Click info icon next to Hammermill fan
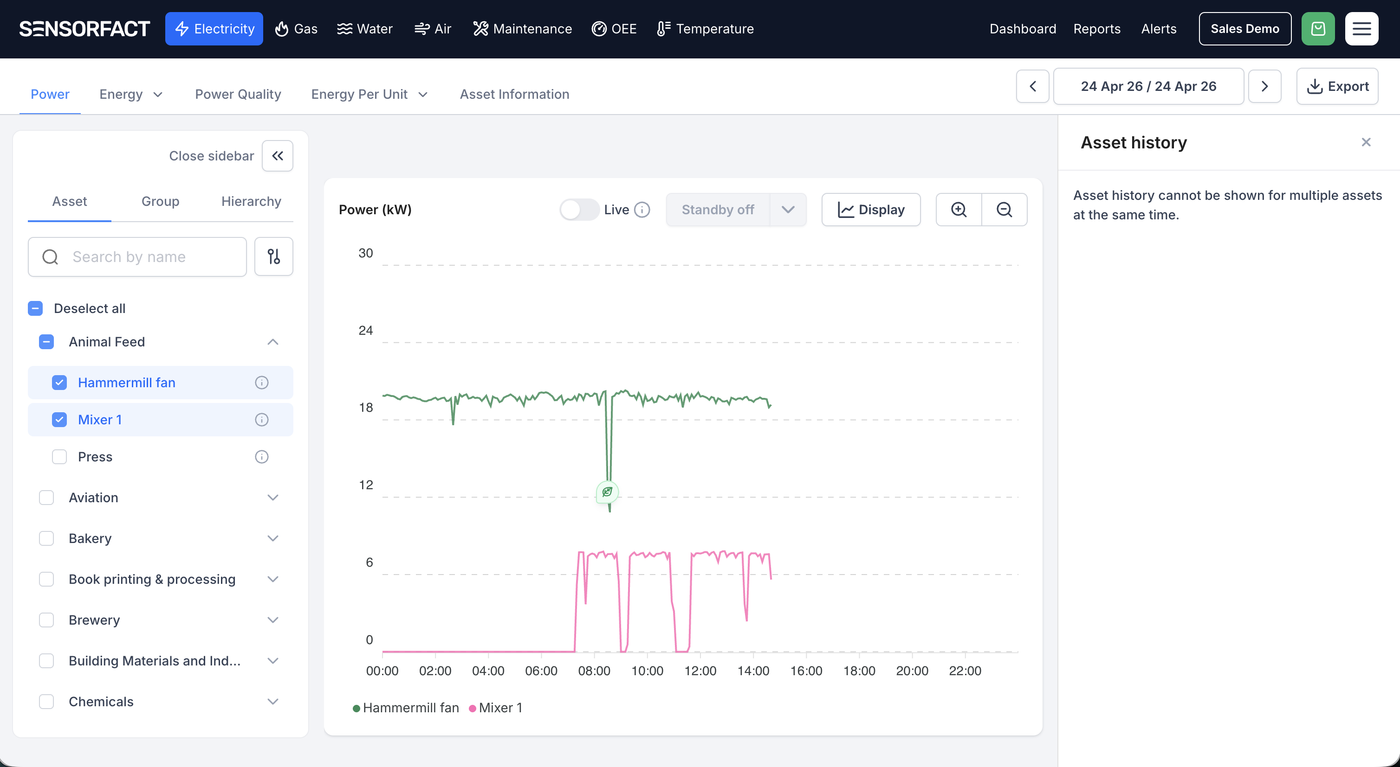Screen dimensions: 1400x767 (x=261, y=383)
